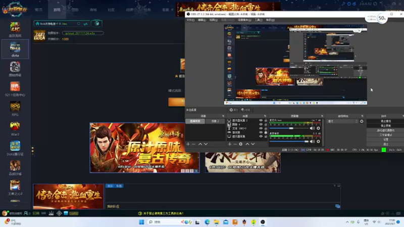Open 设置 from the OBS controls panel
The image size is (404, 227).
385,140
